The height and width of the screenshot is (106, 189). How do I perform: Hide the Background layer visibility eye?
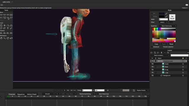coord(152,76)
